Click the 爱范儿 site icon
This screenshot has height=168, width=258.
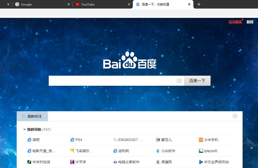point(158,140)
